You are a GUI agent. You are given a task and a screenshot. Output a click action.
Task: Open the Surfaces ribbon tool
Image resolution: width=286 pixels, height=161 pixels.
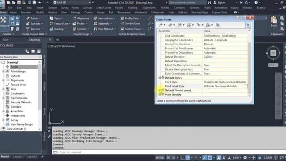pos(34,24)
